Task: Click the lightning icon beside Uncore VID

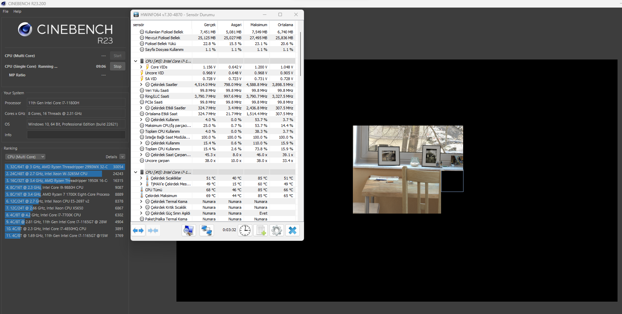Action: click(x=142, y=73)
